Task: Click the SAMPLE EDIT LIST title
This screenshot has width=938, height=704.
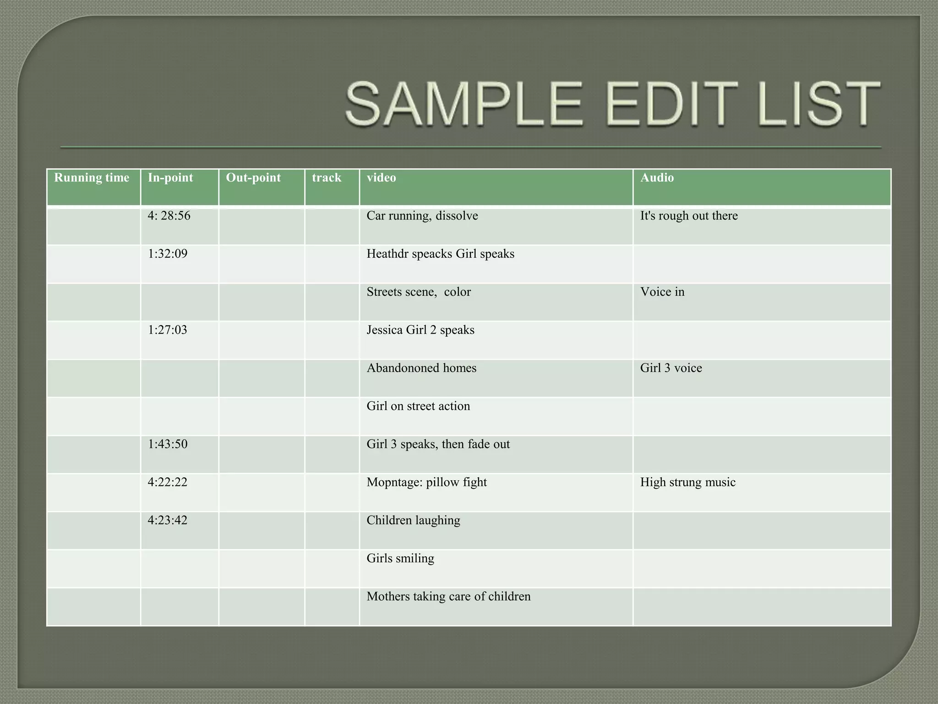Action: tap(613, 104)
